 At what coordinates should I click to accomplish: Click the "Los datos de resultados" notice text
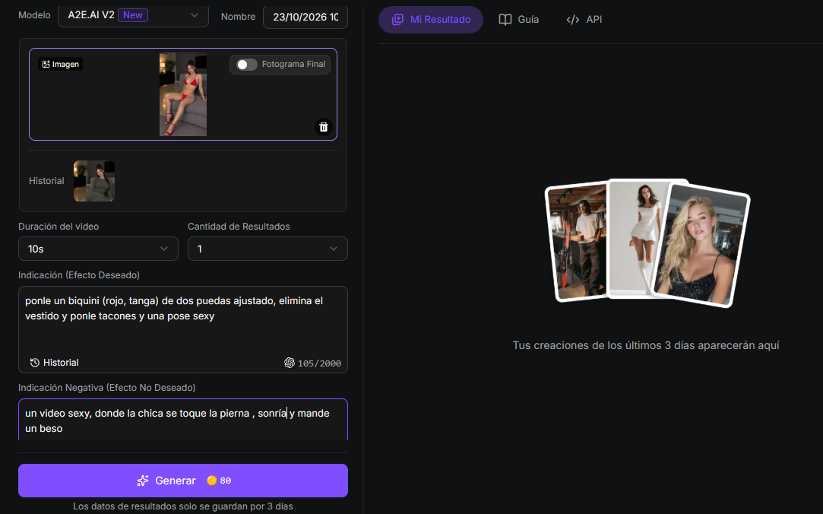click(183, 506)
